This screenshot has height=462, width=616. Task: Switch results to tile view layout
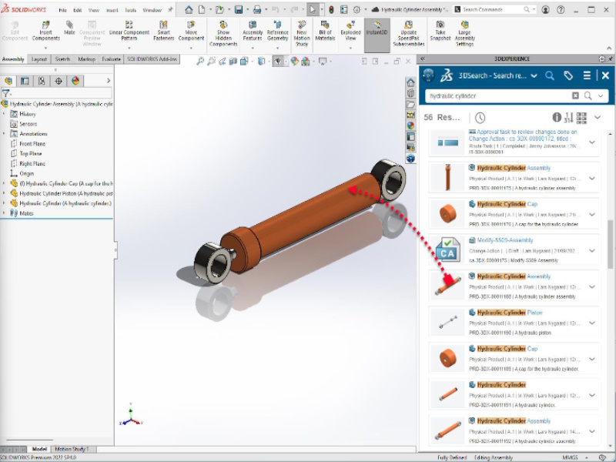(581, 118)
